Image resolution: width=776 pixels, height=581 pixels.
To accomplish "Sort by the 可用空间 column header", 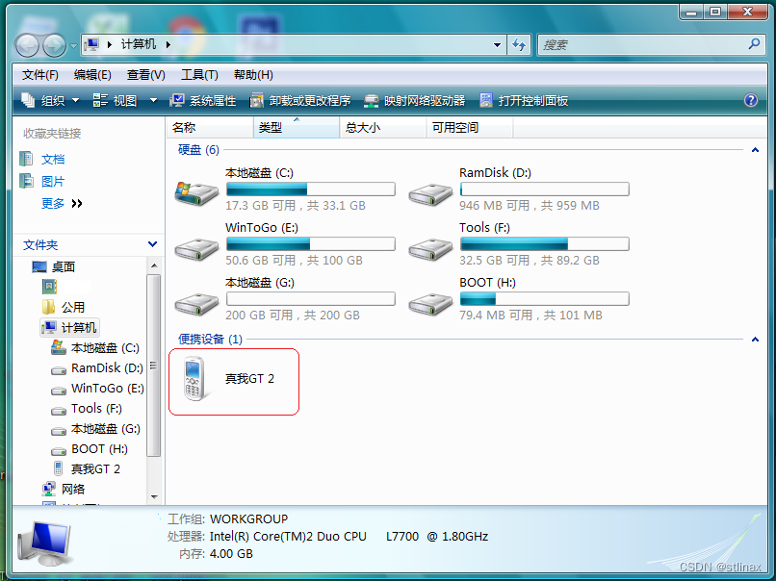I will click(x=470, y=128).
